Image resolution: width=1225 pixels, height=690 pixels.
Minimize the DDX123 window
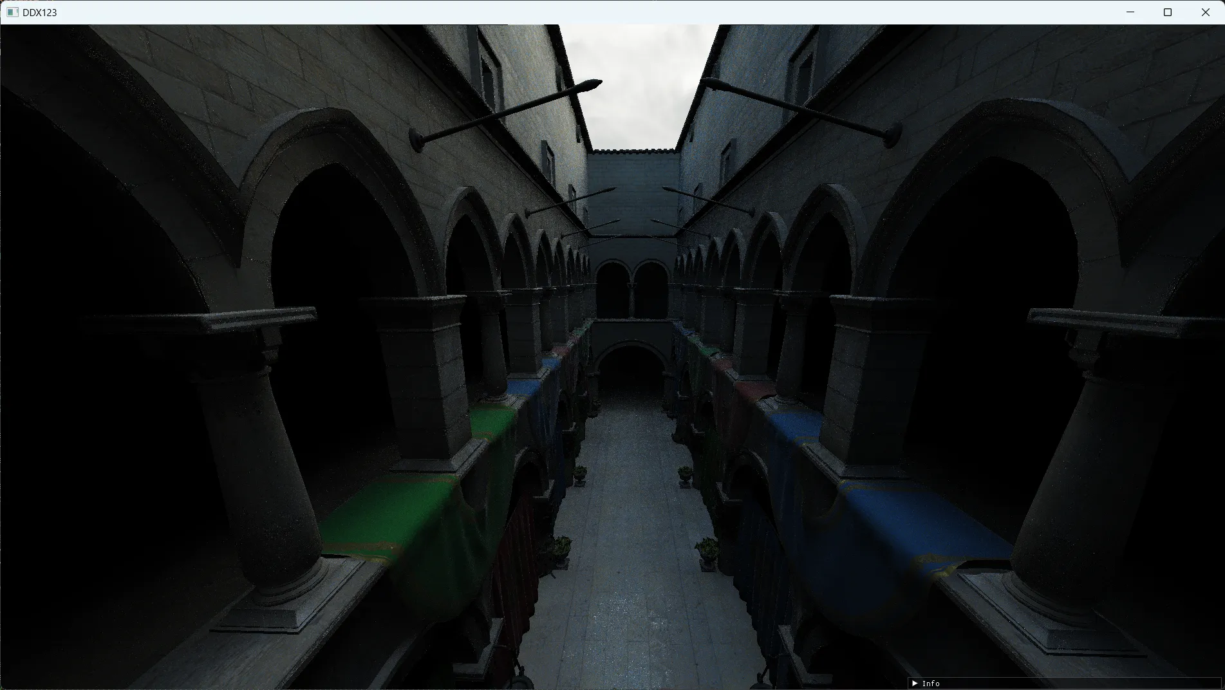point(1130,12)
